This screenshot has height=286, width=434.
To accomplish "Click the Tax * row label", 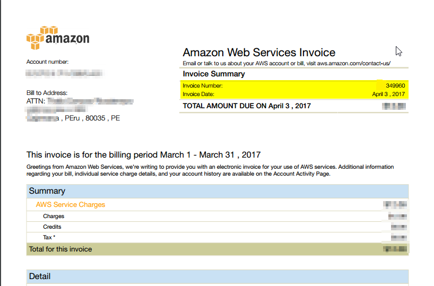I will click(x=49, y=238).
